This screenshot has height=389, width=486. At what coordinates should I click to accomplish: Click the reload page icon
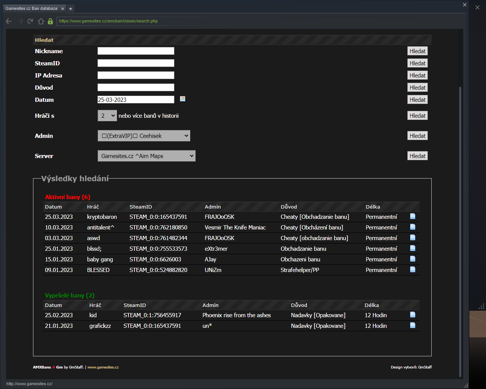coord(30,21)
